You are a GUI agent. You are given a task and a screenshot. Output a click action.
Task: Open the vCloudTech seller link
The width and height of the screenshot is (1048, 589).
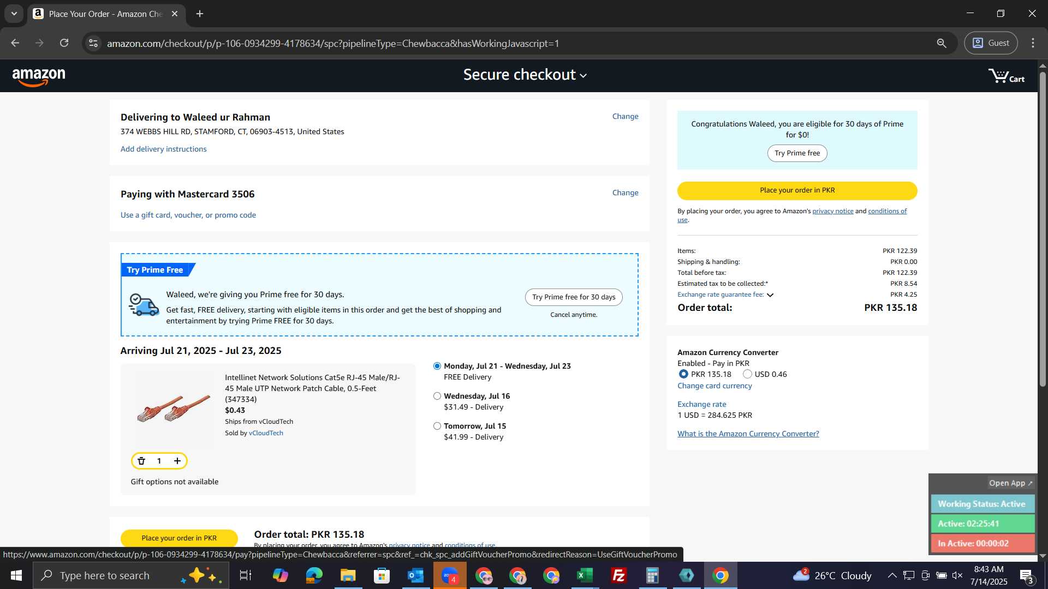click(x=266, y=433)
